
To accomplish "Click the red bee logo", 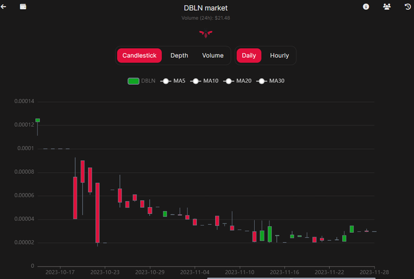I will [x=206, y=34].
